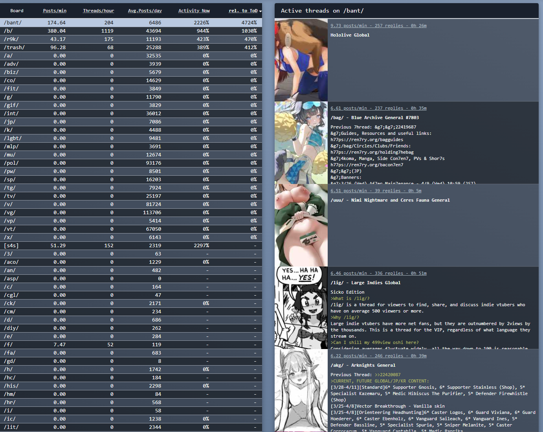
Task: Click the Blue Archive General #7803 title
Action: [x=375, y=118]
